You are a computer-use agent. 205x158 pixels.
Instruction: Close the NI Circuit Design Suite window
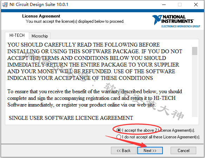(x=196, y=5)
